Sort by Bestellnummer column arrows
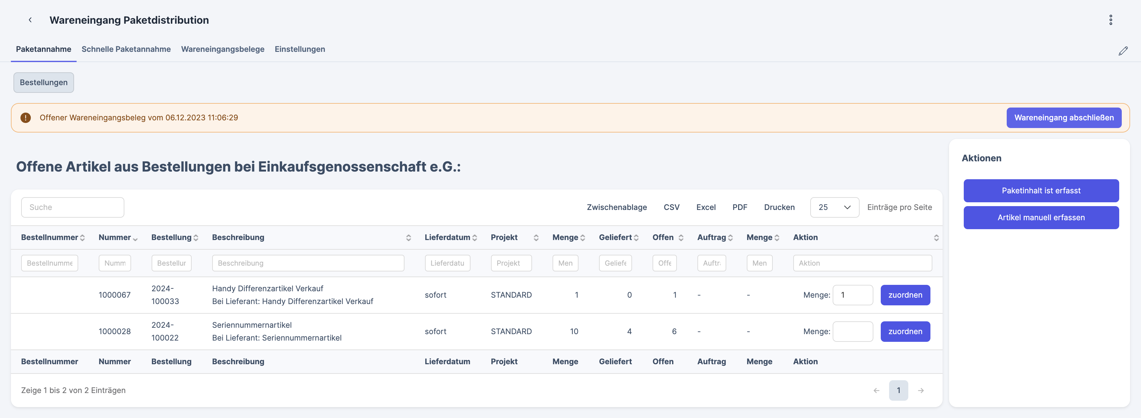 click(82, 237)
